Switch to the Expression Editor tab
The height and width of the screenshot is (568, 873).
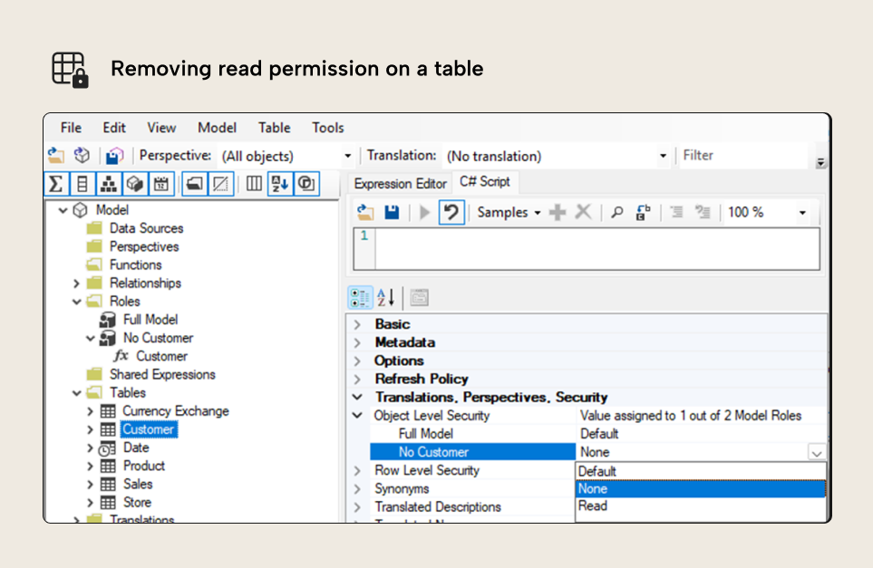click(400, 183)
